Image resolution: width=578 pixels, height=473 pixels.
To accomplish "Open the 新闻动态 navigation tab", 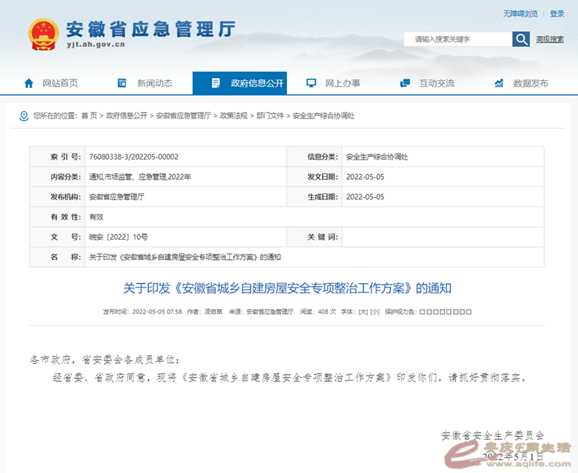I will (155, 83).
